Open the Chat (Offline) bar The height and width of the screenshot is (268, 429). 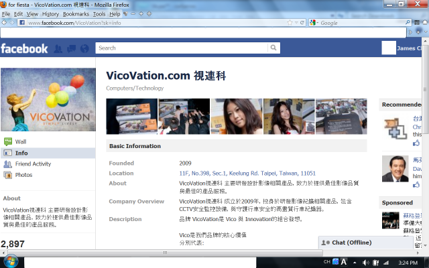(x=366, y=243)
